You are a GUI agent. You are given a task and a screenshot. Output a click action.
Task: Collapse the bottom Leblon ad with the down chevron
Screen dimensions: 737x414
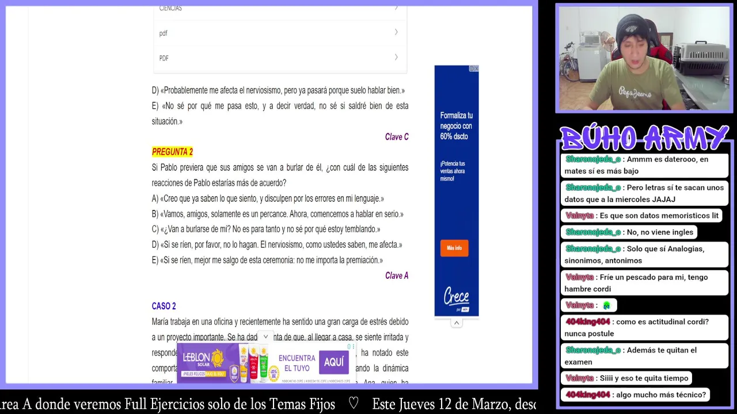click(265, 337)
